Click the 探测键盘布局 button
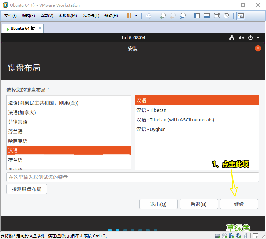 coord(27,189)
